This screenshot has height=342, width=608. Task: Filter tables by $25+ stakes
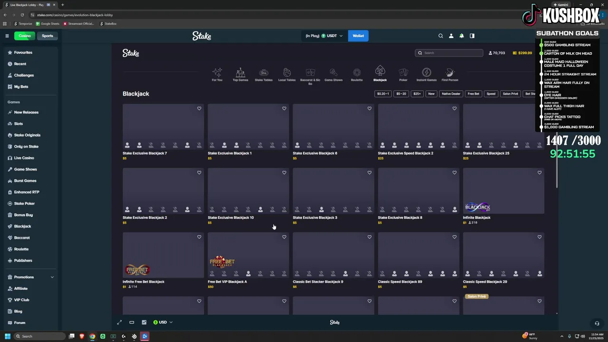[x=417, y=94]
